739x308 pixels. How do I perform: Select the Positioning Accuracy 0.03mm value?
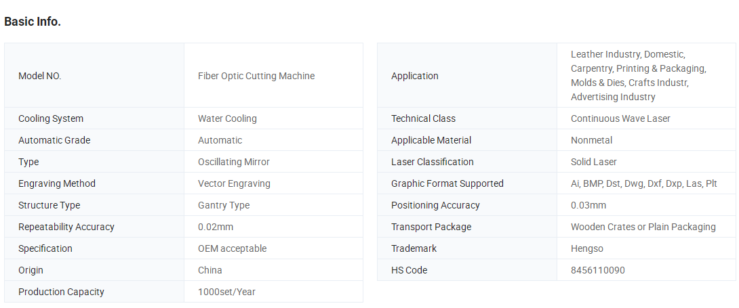(588, 205)
